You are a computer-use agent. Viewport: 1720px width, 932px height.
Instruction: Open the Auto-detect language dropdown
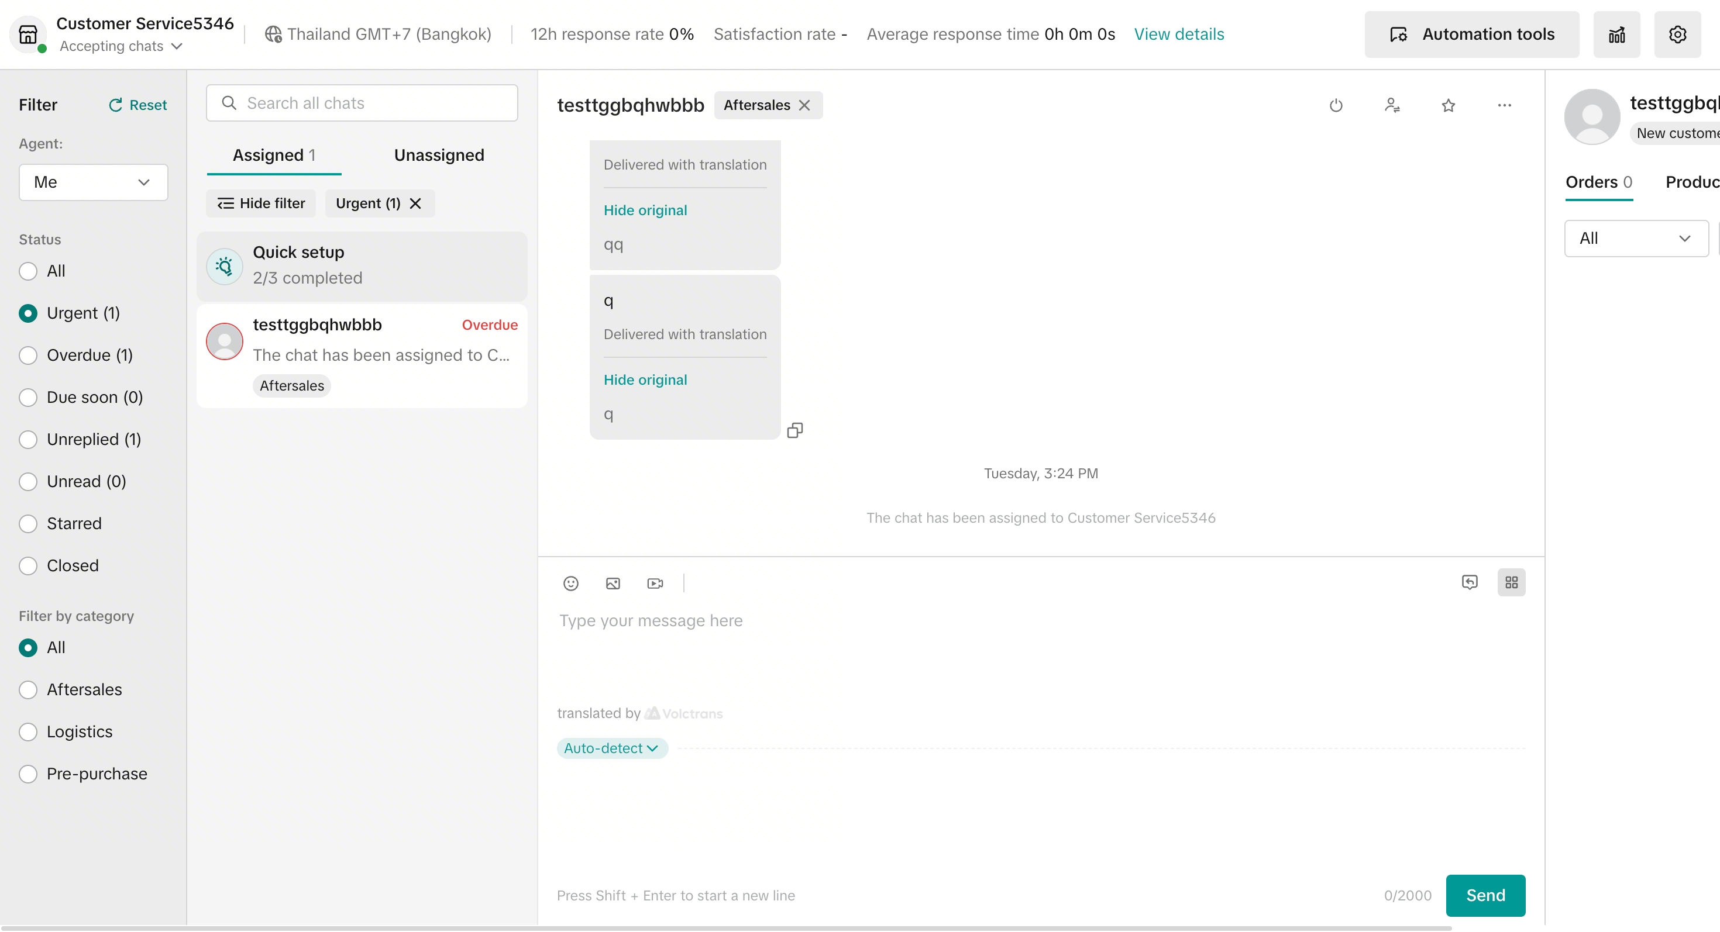tap(611, 748)
